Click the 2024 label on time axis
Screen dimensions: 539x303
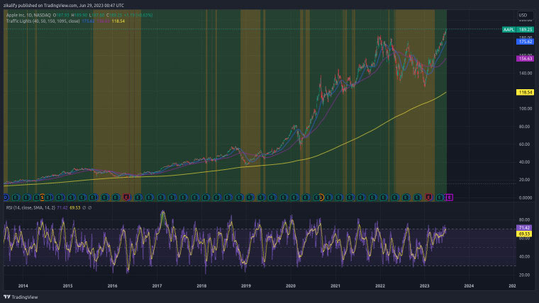click(469, 286)
